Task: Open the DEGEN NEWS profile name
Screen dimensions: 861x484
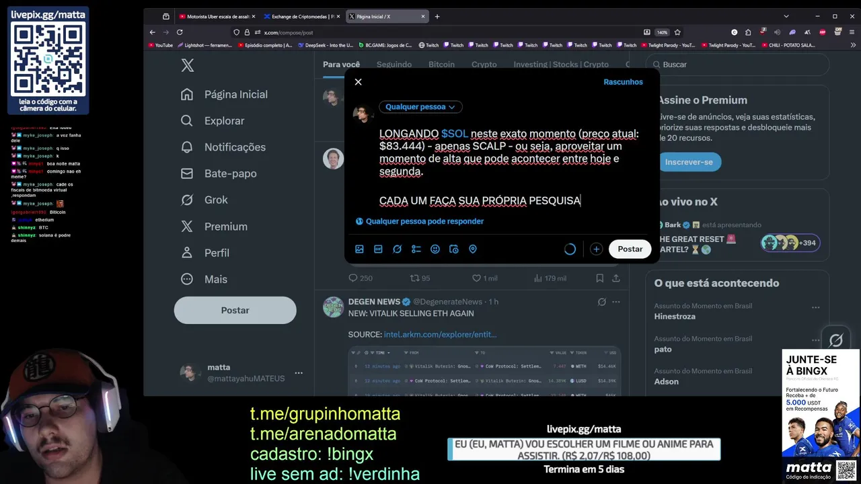Action: point(374,302)
